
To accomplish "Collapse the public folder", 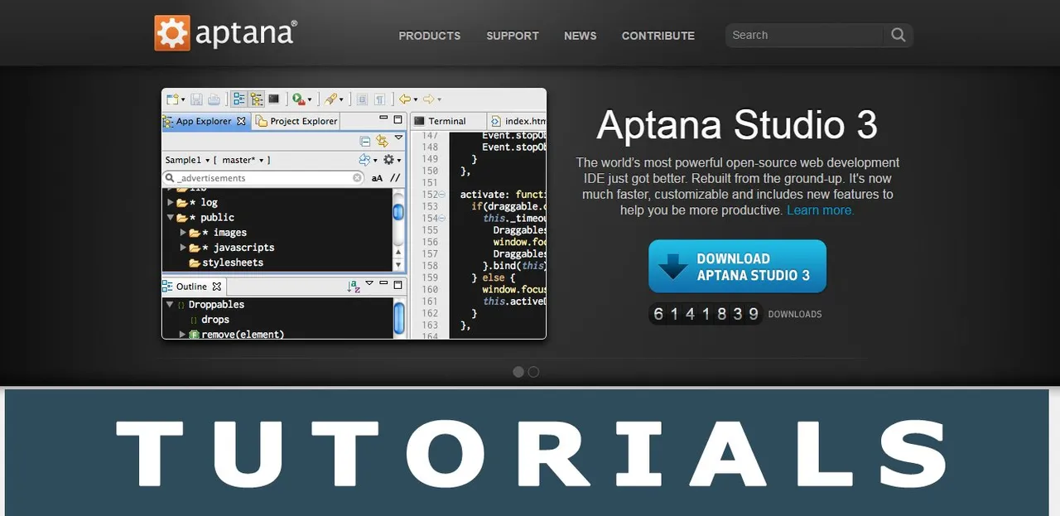I will pyautogui.click(x=171, y=217).
